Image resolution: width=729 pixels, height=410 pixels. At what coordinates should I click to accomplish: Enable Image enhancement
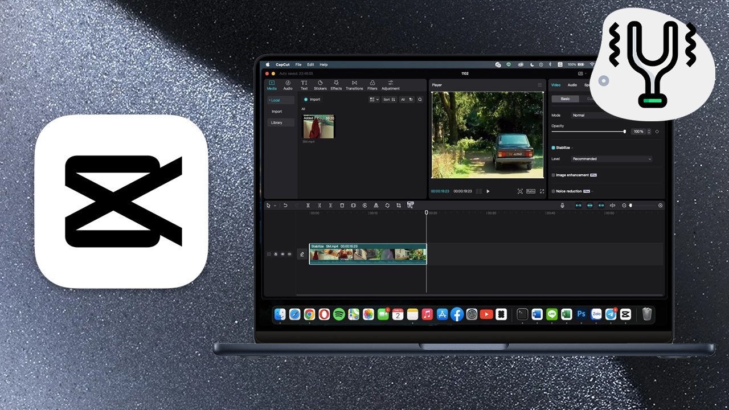point(553,175)
